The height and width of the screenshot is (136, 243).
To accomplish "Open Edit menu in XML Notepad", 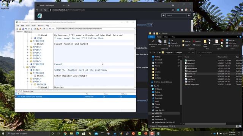I will [x=22, y=26].
